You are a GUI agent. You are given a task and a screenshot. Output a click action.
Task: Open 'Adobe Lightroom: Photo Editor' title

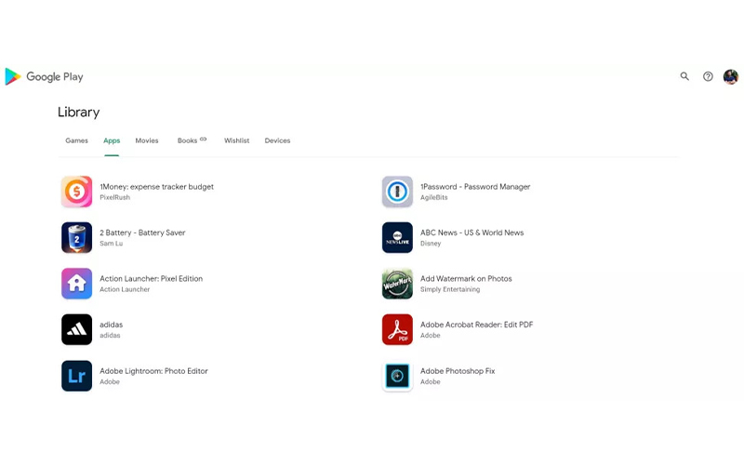tap(153, 371)
